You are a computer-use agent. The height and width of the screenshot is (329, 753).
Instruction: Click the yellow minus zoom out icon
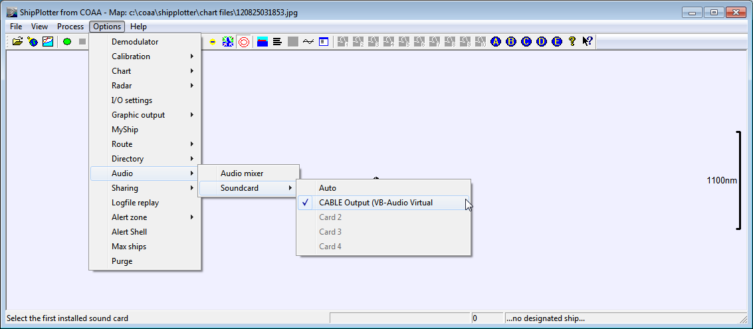(x=213, y=42)
